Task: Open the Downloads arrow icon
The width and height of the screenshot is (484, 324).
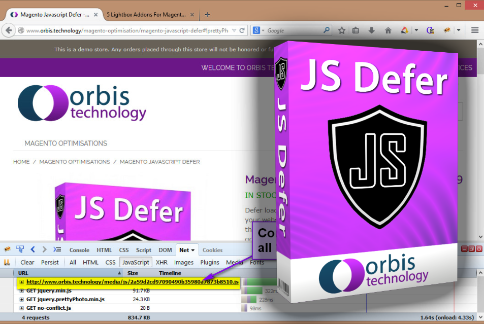Action: (x=372, y=30)
